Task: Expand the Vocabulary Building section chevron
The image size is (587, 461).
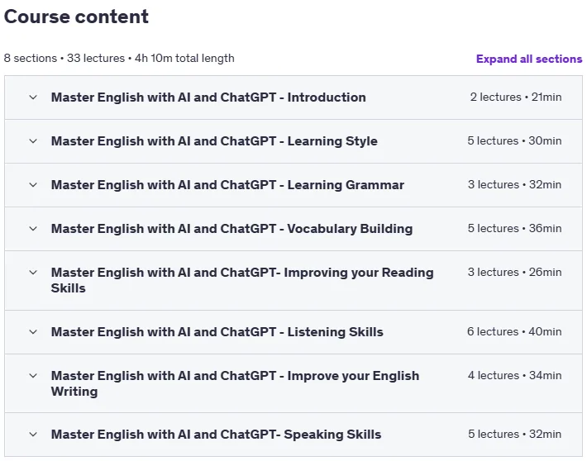Action: [x=33, y=229]
